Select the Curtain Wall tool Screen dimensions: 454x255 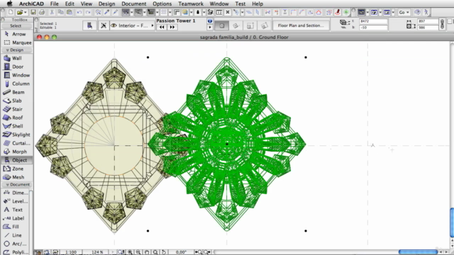[x=17, y=143]
